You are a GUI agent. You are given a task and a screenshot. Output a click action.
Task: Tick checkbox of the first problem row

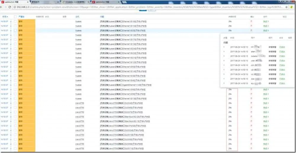coord(15,22)
